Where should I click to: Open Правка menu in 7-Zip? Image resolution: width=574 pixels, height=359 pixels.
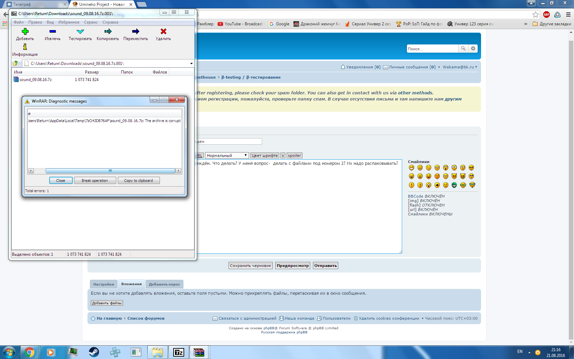click(35, 22)
